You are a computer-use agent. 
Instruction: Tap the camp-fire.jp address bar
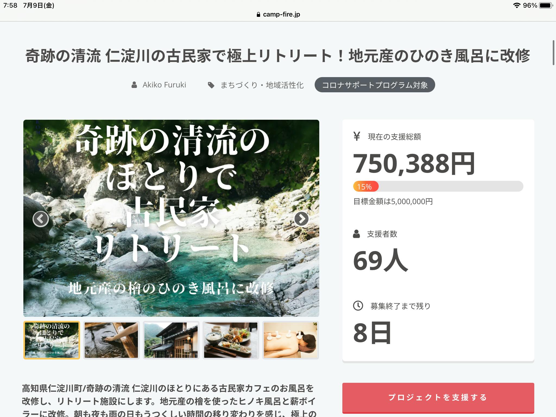tap(278, 14)
